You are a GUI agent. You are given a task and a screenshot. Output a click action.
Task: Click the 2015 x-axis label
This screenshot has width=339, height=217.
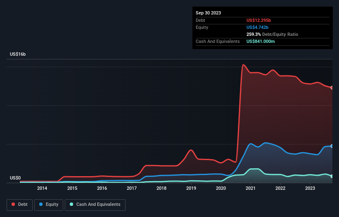click(x=72, y=188)
